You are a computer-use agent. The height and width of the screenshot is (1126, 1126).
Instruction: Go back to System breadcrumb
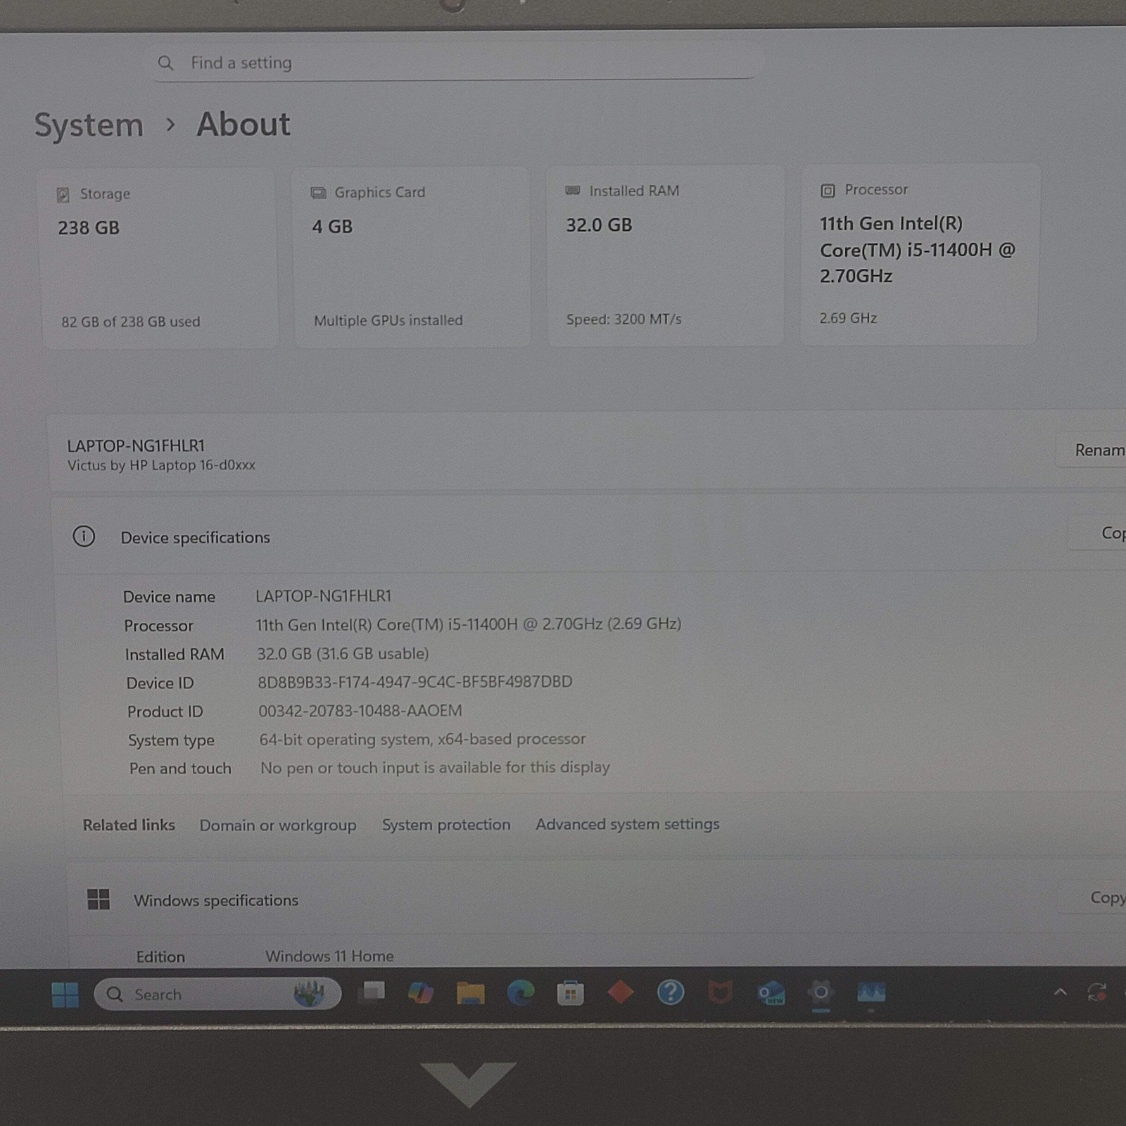89,125
